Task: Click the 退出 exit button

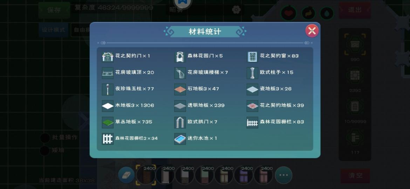Action: (x=355, y=10)
